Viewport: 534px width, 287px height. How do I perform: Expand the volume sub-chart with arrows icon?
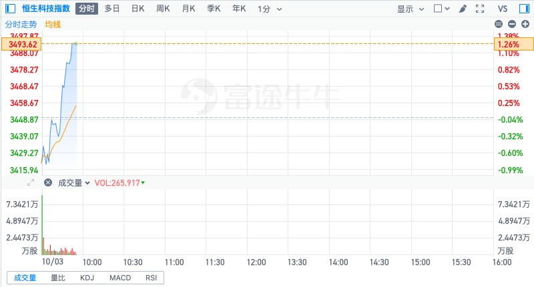(x=30, y=182)
